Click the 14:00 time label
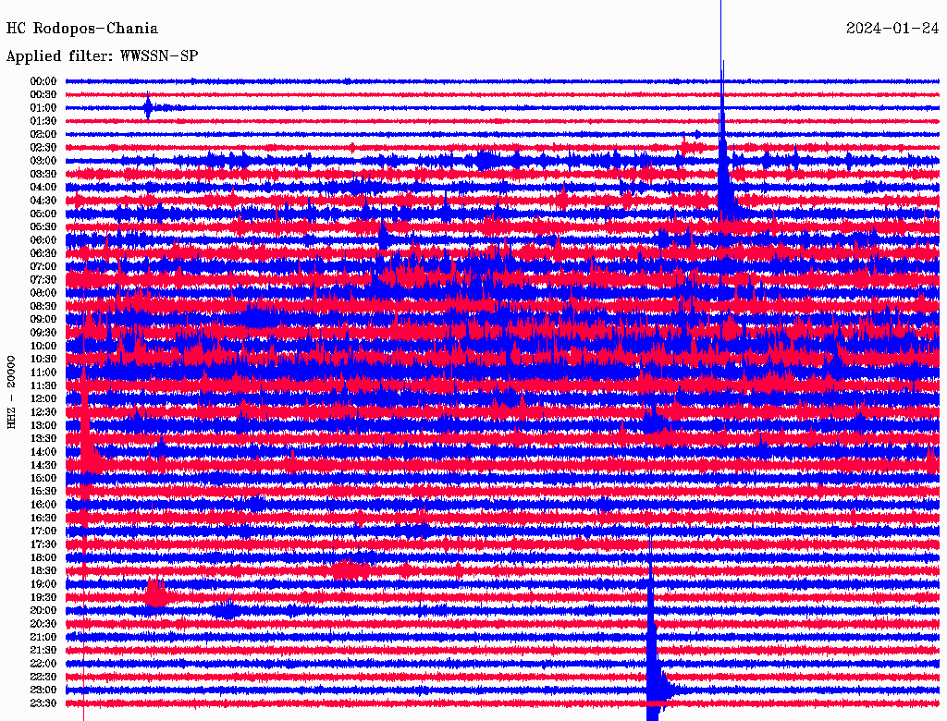 [43, 452]
